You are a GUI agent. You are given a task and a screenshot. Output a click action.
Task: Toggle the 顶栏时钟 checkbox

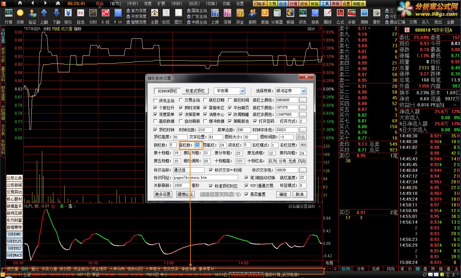(156, 130)
